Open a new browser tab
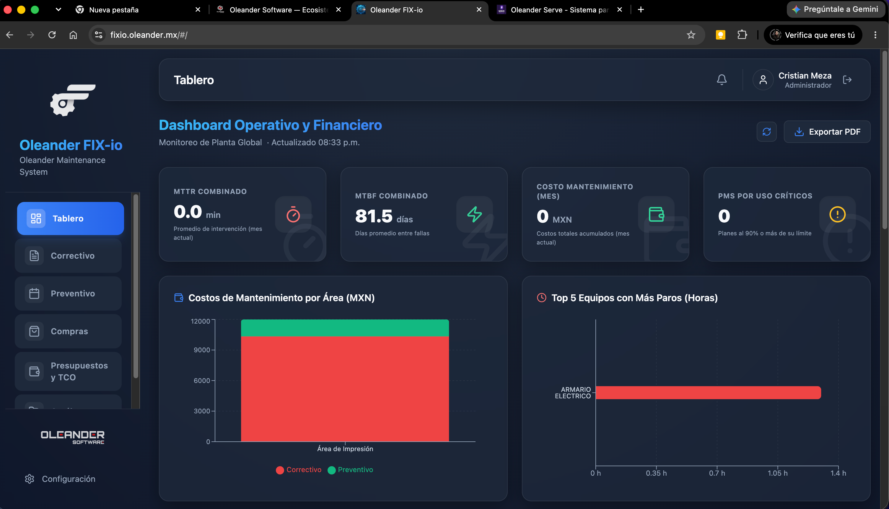 (641, 9)
